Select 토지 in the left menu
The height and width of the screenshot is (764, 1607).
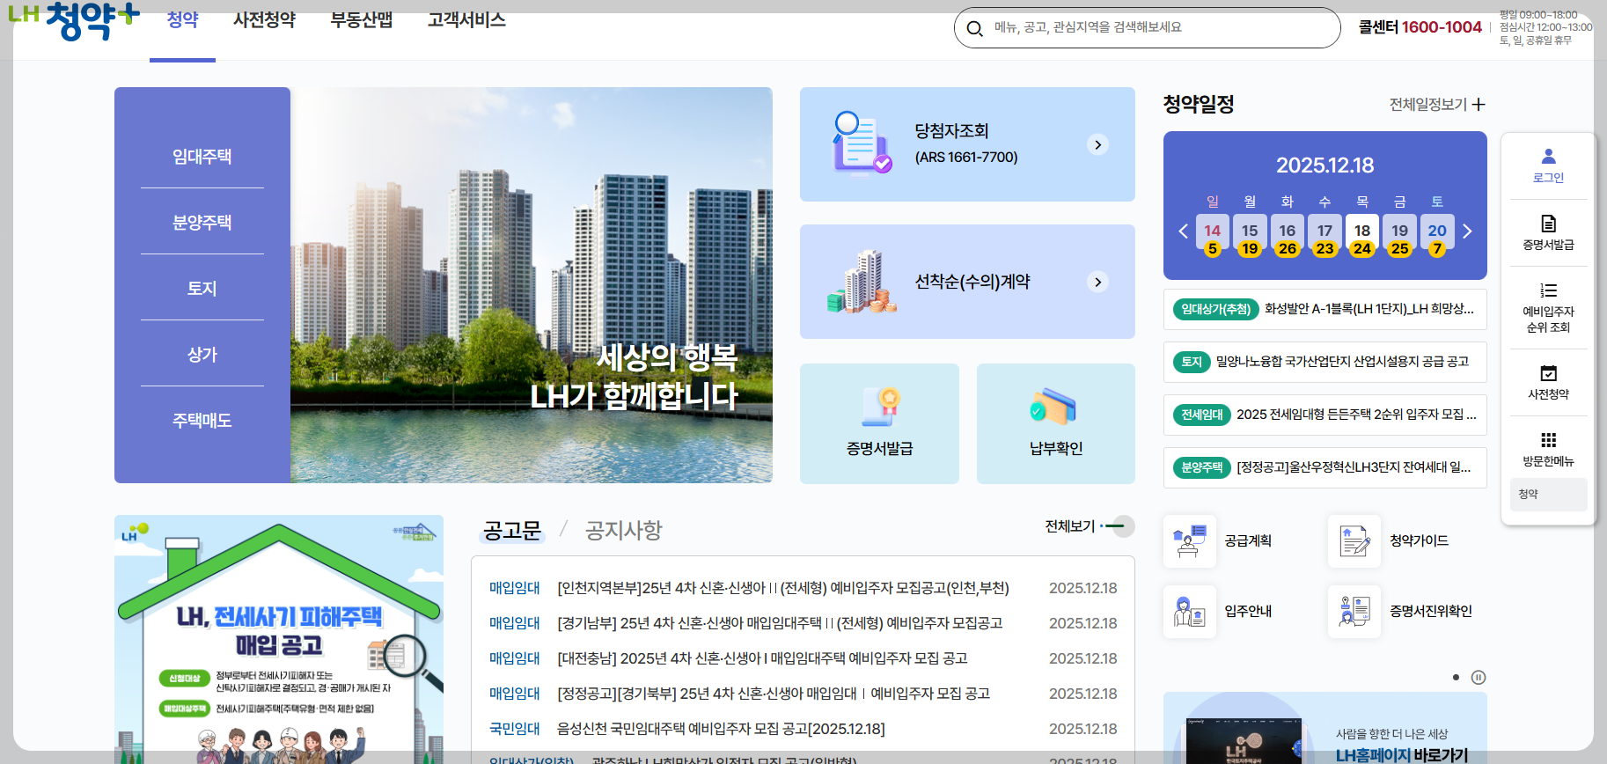(x=202, y=289)
